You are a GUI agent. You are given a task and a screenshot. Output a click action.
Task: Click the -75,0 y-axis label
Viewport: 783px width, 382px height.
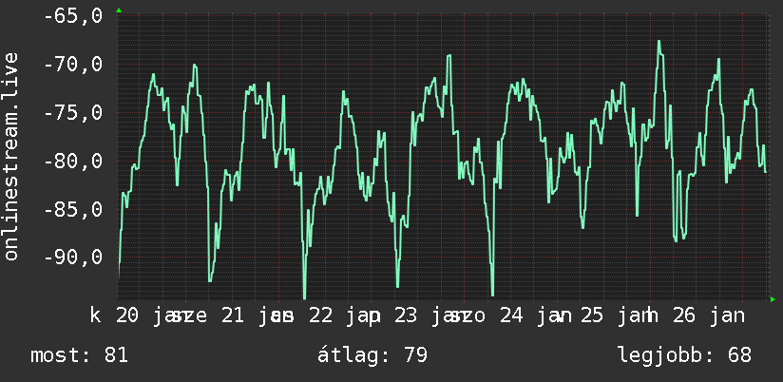click(73, 113)
